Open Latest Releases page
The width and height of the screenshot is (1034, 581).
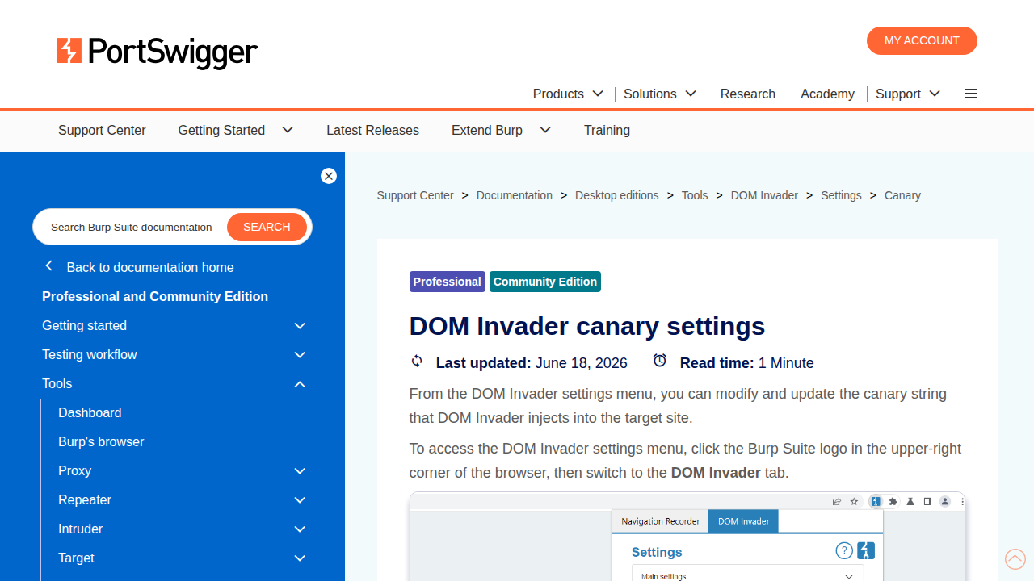372,130
